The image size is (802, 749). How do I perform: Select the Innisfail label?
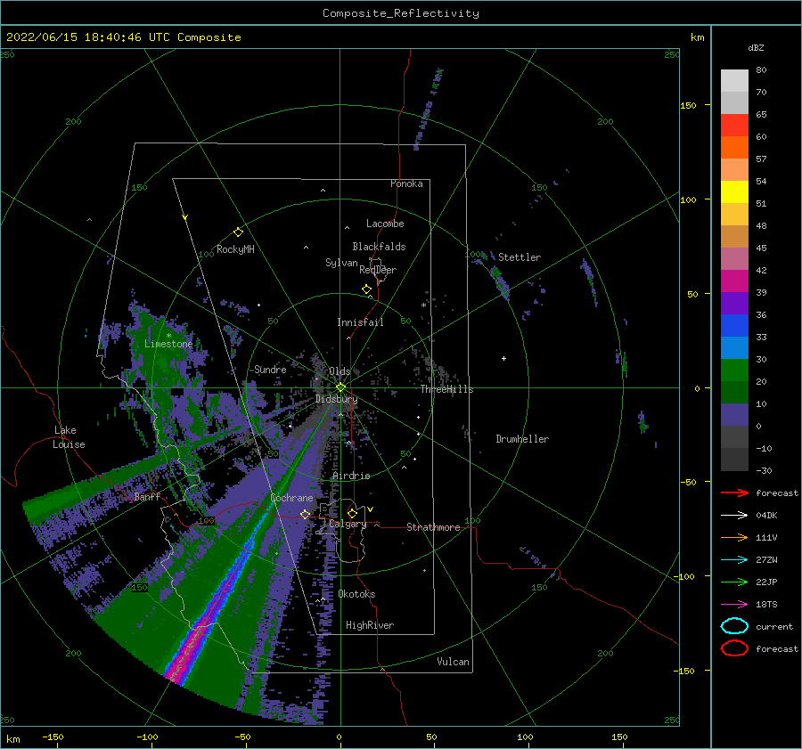pyautogui.click(x=360, y=322)
